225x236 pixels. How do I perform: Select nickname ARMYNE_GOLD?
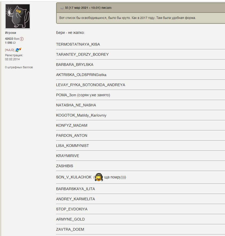click(x=71, y=219)
